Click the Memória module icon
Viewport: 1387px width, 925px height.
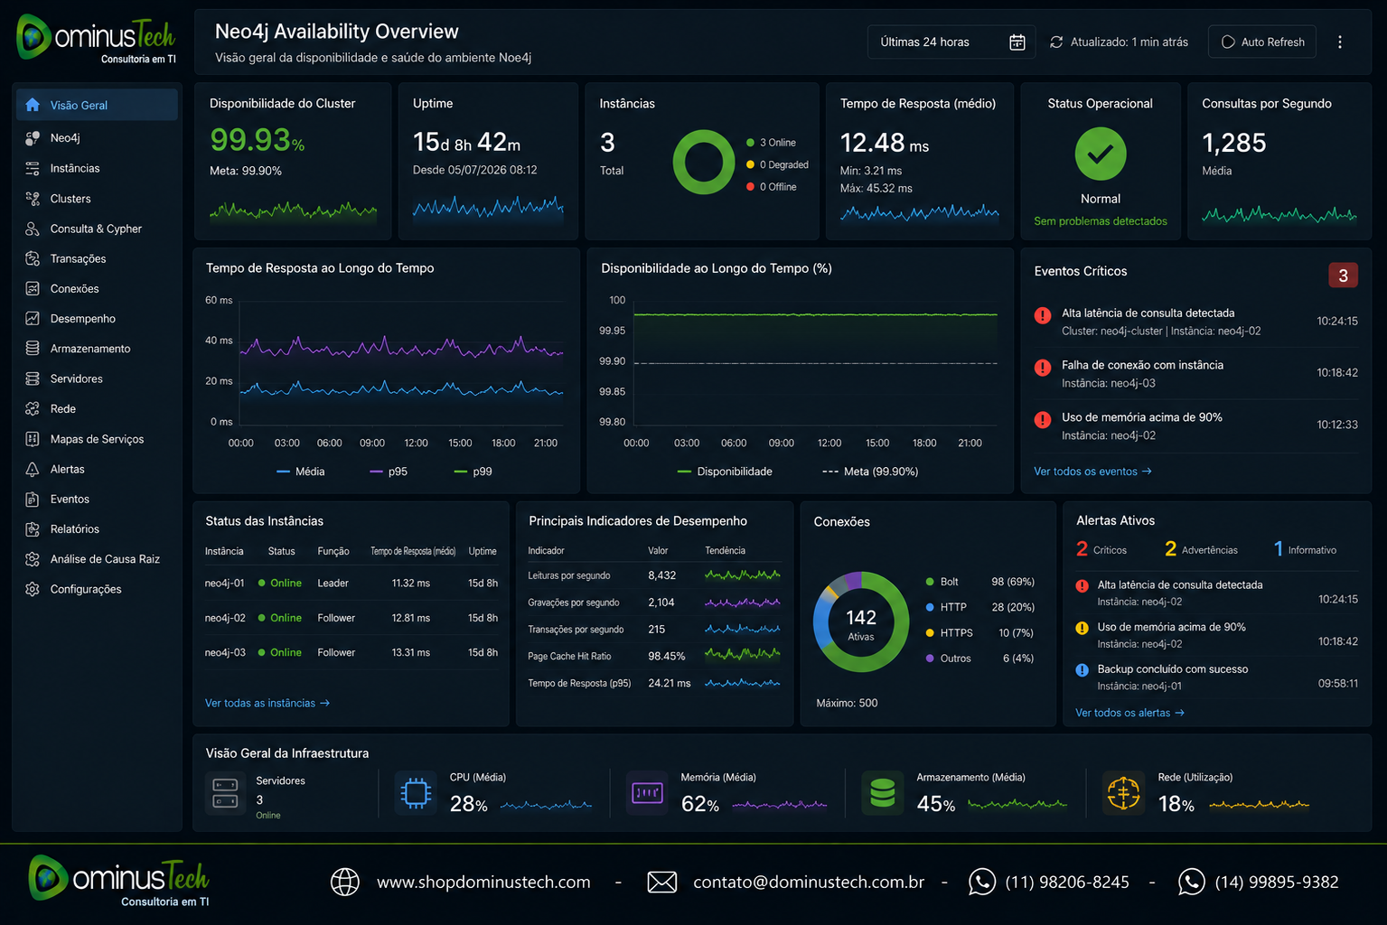(647, 793)
